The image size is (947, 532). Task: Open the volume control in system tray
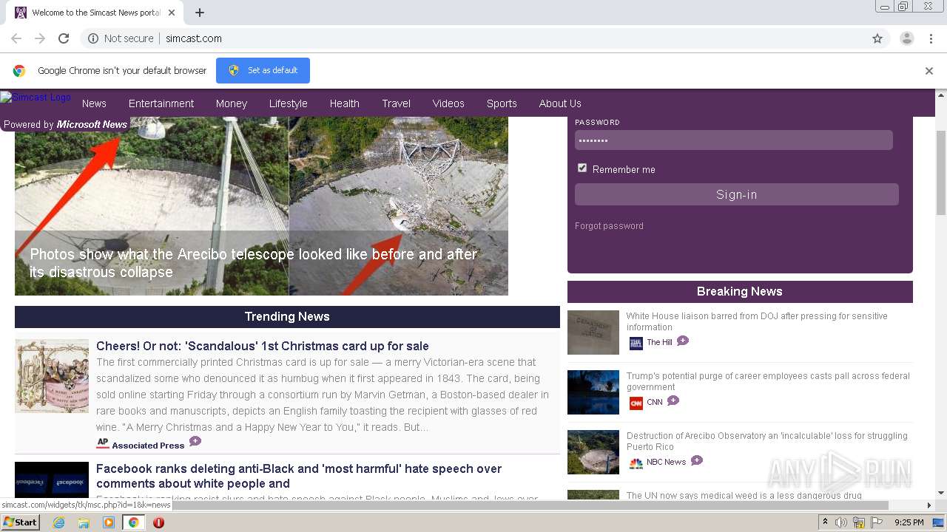[x=841, y=522]
